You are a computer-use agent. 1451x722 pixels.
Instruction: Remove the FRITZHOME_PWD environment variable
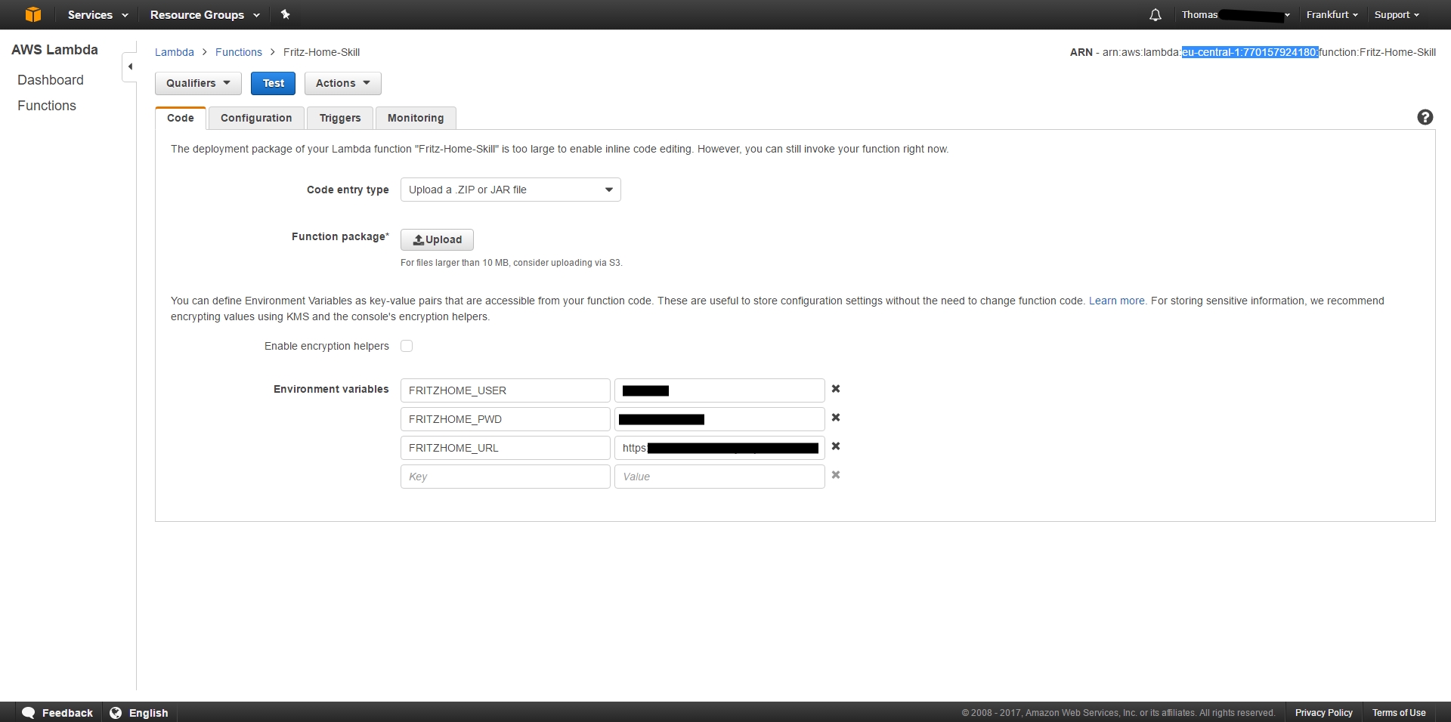tap(836, 418)
